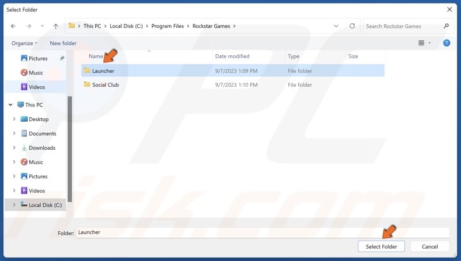Create a New folder
This screenshot has width=461, height=261.
(x=63, y=43)
